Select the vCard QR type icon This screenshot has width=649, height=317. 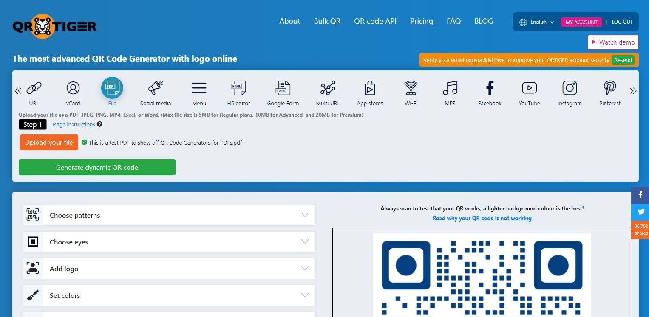tap(73, 88)
